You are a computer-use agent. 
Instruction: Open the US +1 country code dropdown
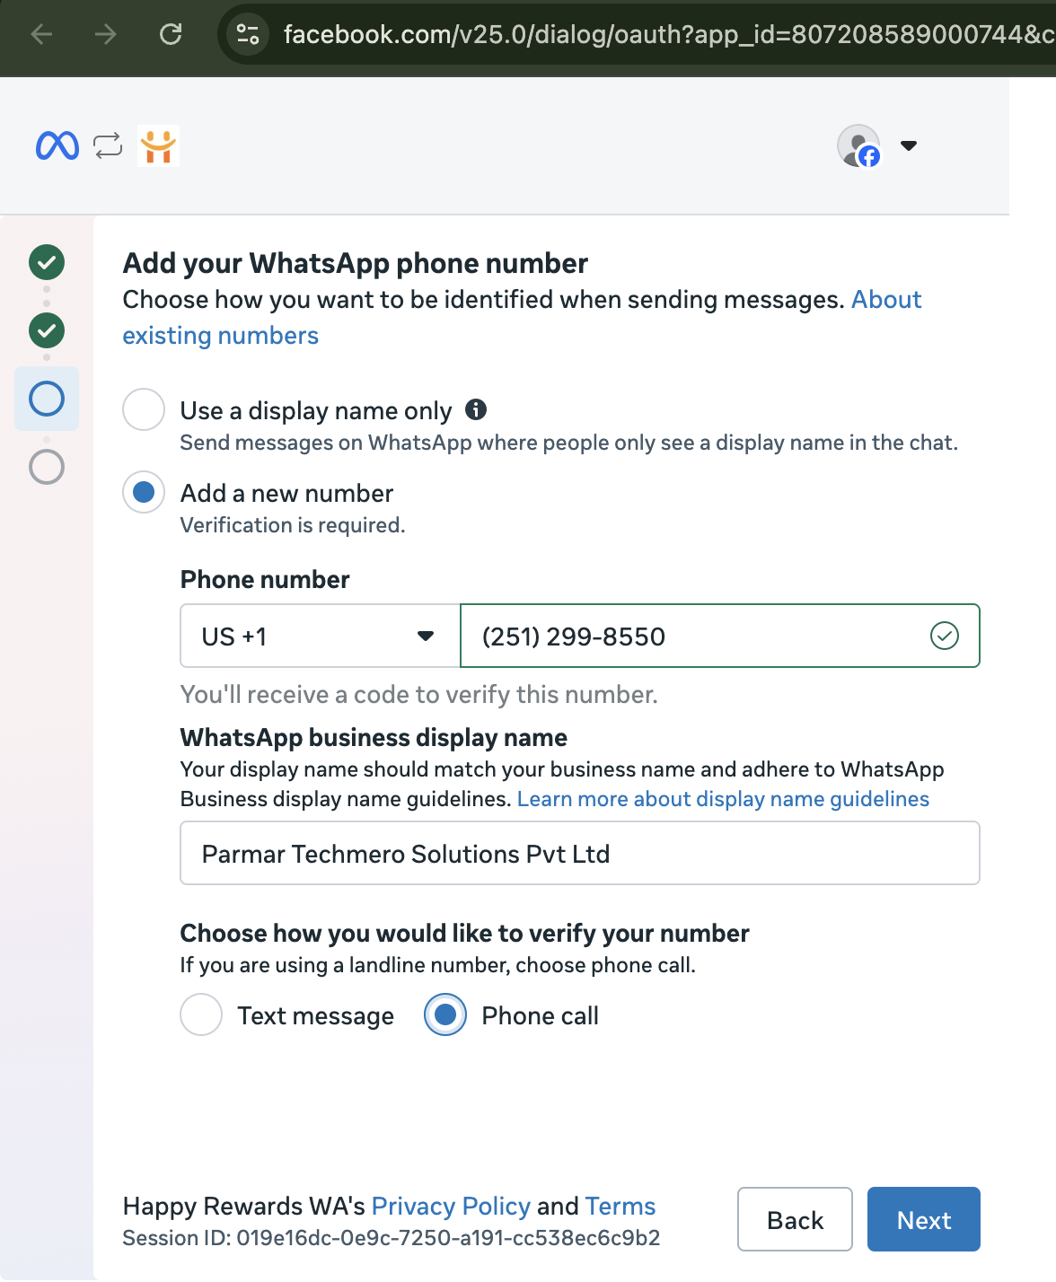click(320, 636)
